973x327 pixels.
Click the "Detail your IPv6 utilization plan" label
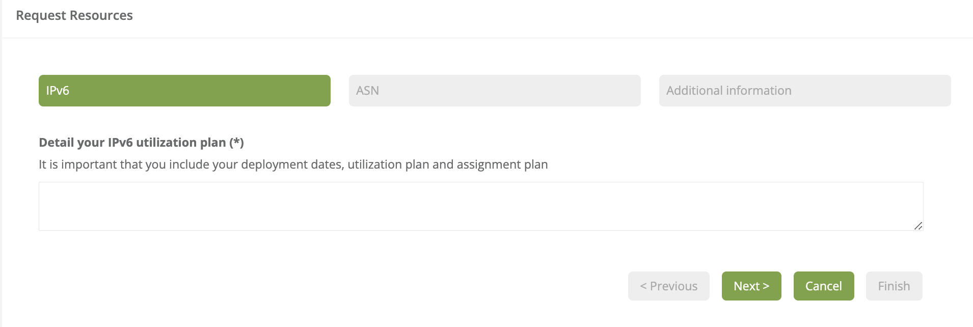(x=141, y=143)
